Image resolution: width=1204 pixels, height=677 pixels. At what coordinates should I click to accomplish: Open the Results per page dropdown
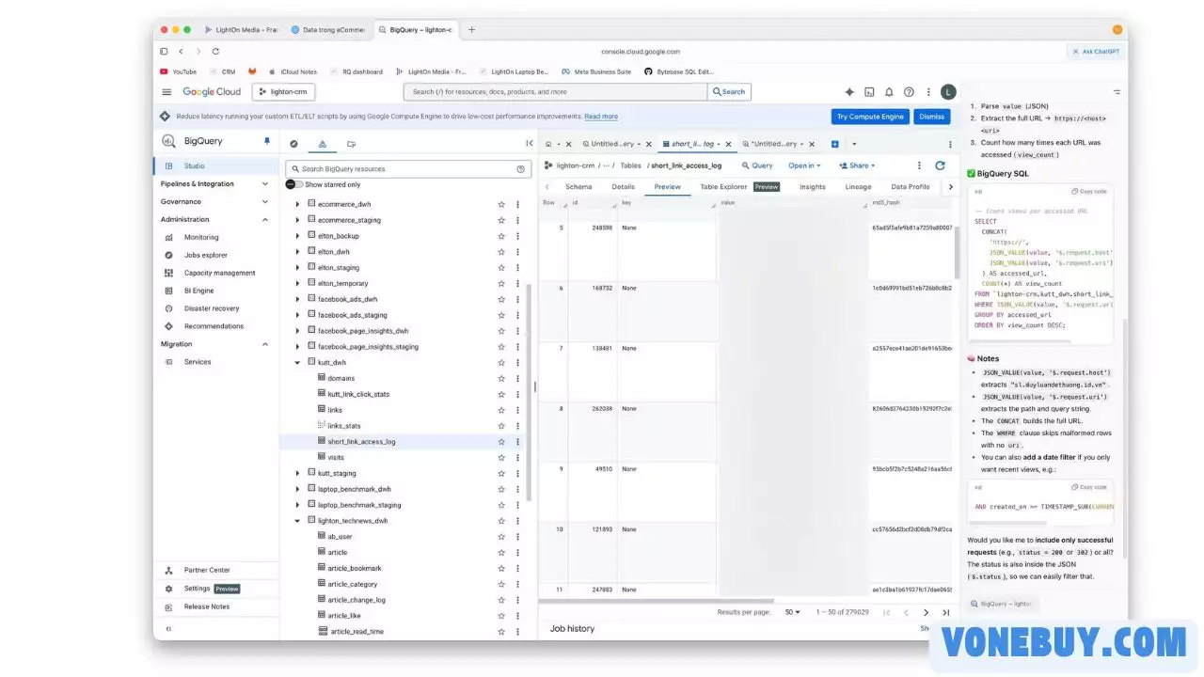click(793, 612)
